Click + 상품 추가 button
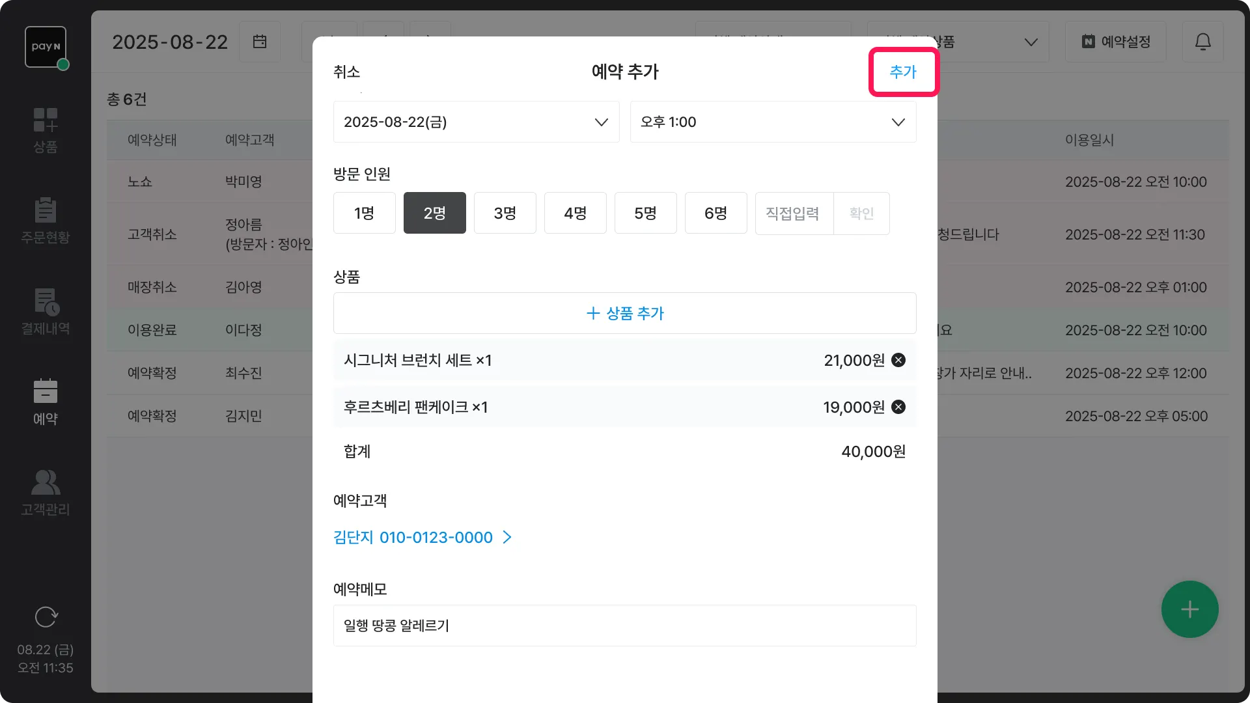Image resolution: width=1250 pixels, height=703 pixels. (x=624, y=313)
